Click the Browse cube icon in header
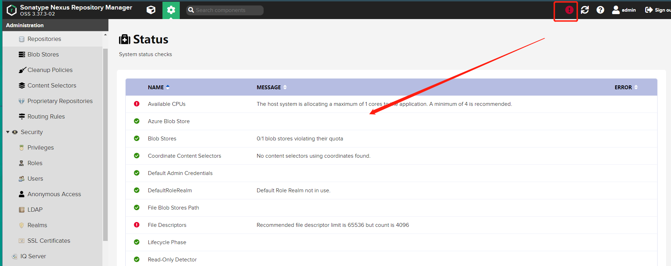671x266 pixels. click(151, 10)
